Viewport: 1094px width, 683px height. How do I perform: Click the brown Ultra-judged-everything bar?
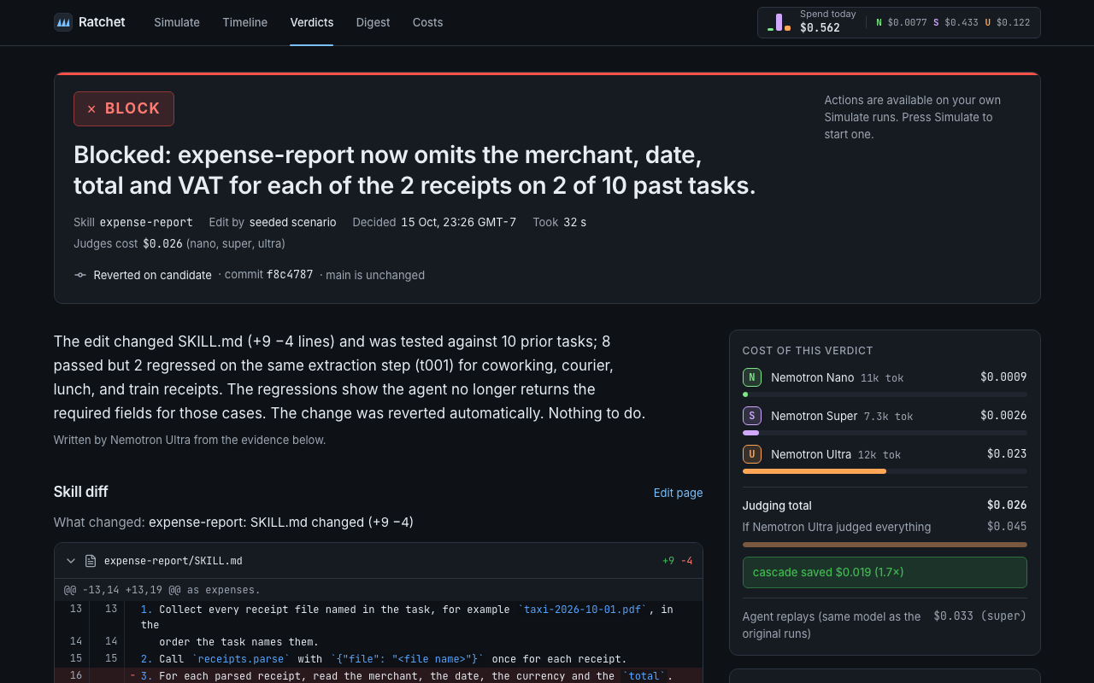coord(885,545)
